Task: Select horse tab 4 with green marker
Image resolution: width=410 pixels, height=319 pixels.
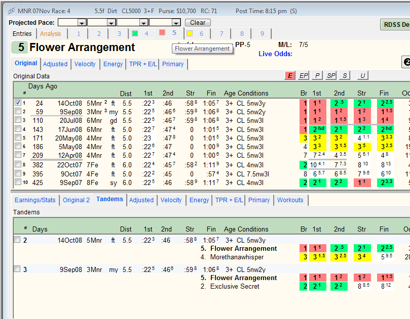Action: pyautogui.click(x=143, y=34)
